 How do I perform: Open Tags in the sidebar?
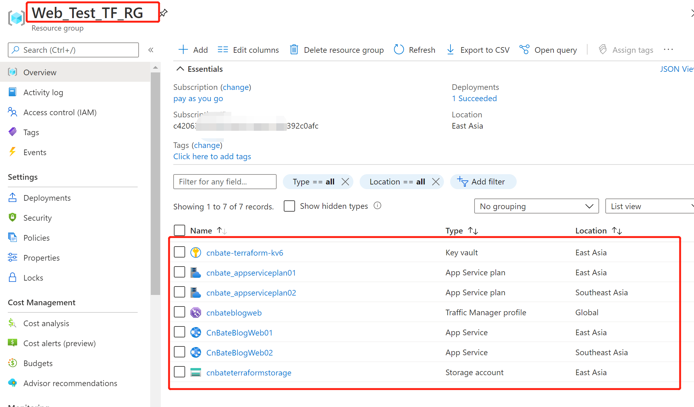[x=75, y=132]
